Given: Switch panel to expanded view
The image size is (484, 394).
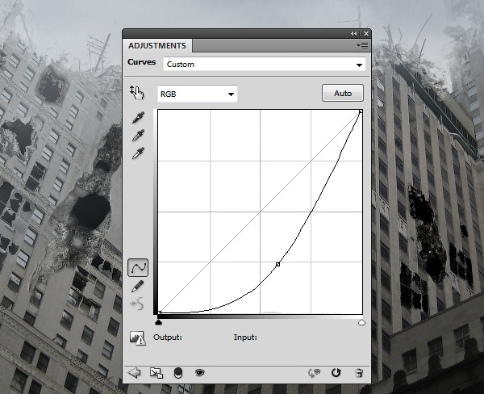Looking at the screenshot, I should click(x=156, y=372).
